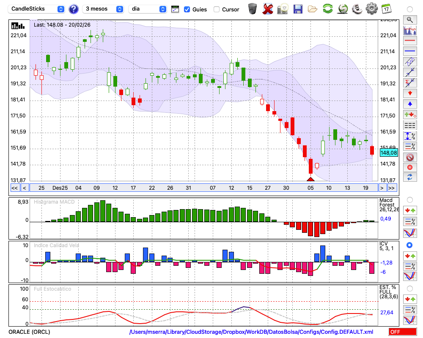Click the red OFF button
This screenshot has height=338, width=423.
click(402, 332)
